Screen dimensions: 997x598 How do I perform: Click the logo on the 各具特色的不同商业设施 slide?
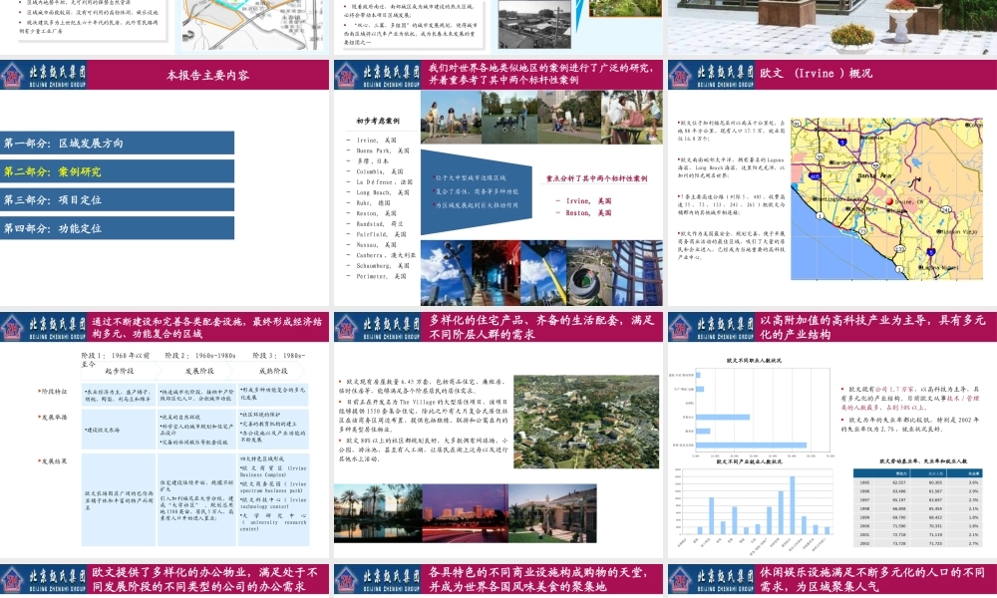(x=377, y=579)
